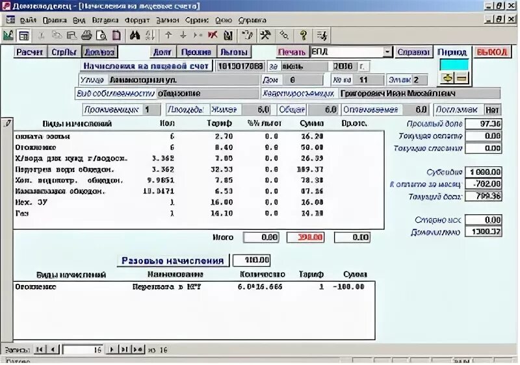
Task: Open the Файл menu
Action: point(28,21)
